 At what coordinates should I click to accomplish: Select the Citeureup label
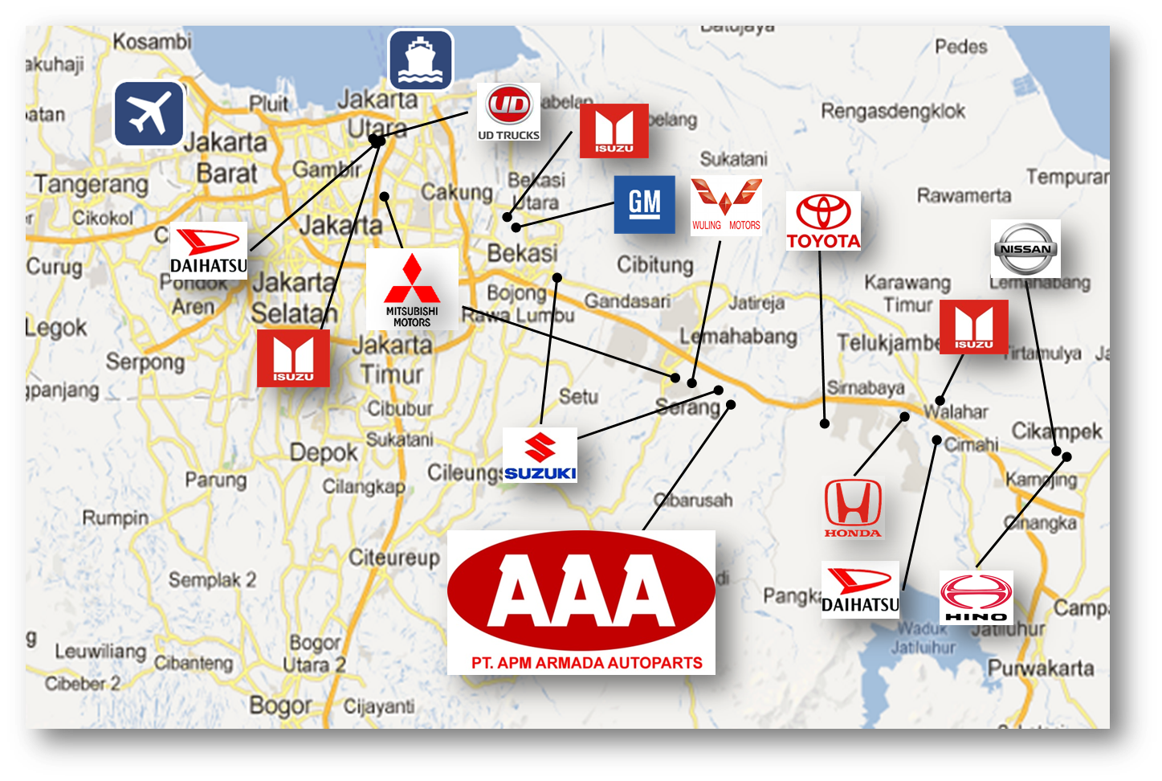coord(394,557)
